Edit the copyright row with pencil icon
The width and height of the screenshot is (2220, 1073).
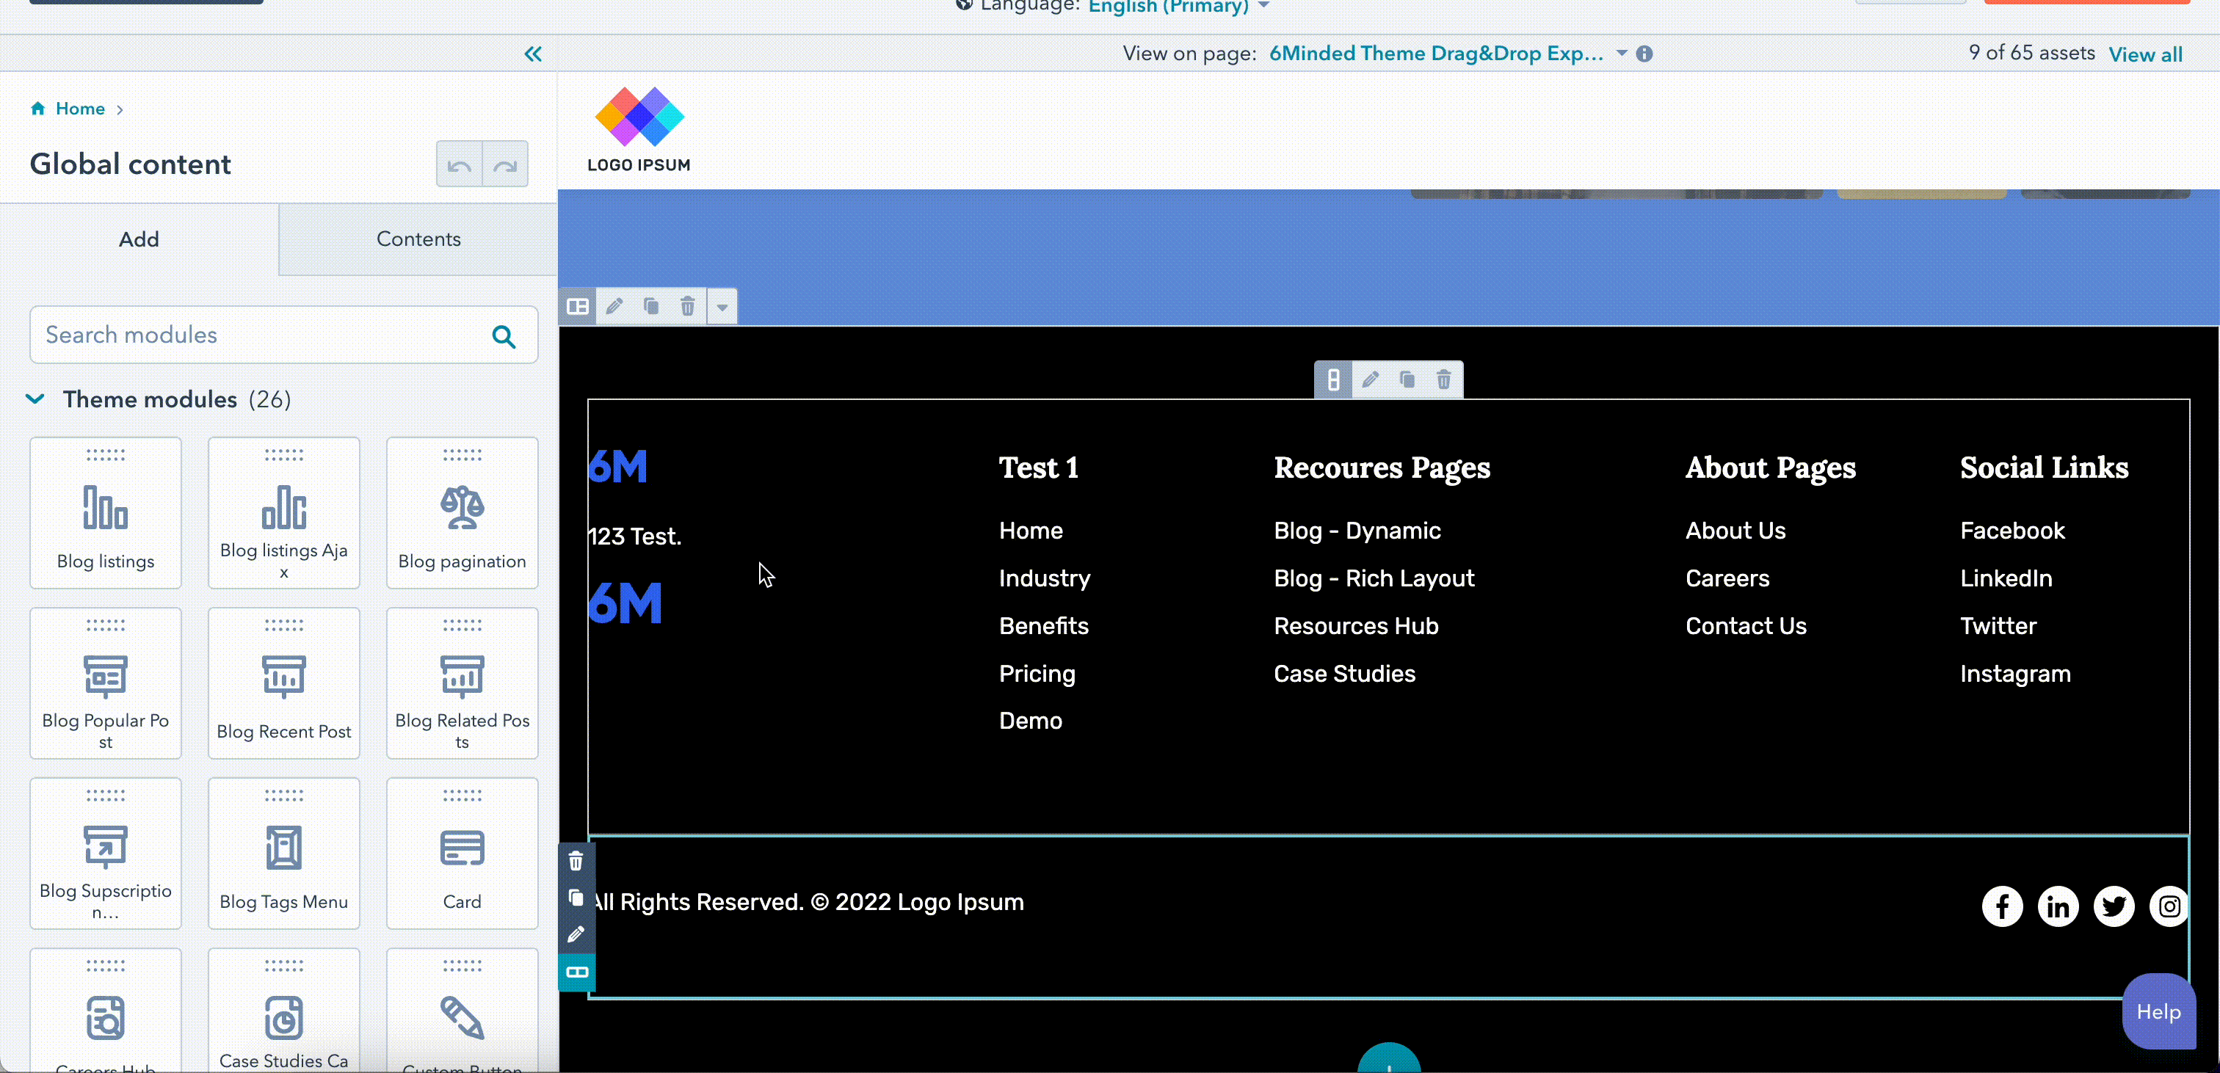pos(576,935)
